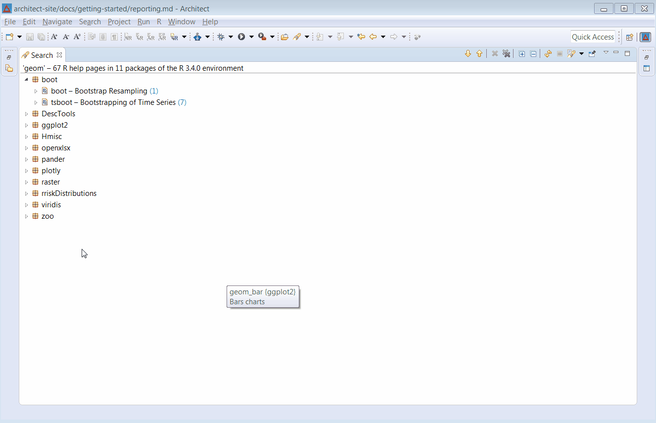Restore the right minimized view stack
Viewport: 656px width, 423px height.
coord(647,57)
